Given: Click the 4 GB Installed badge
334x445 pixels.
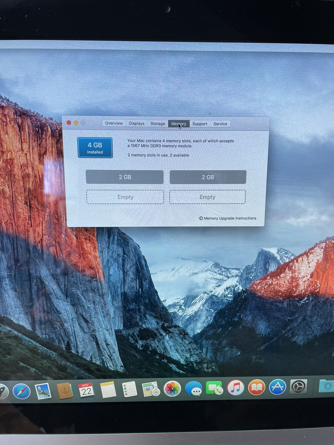Looking at the screenshot, I should pos(95,148).
